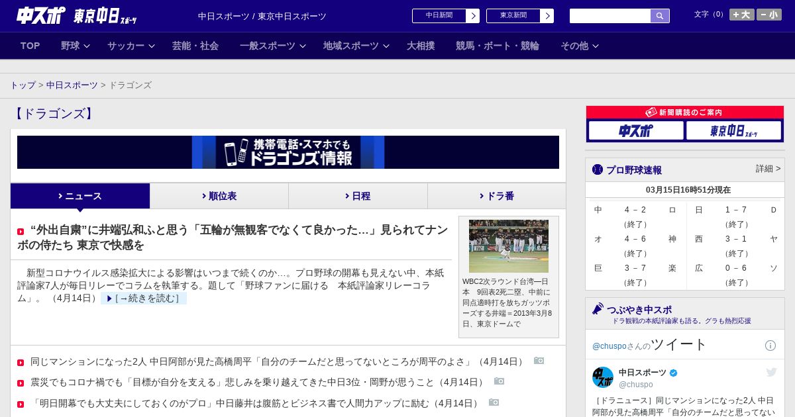Click camera icon beside 阿部 article
The image size is (795, 417).
(x=539, y=361)
